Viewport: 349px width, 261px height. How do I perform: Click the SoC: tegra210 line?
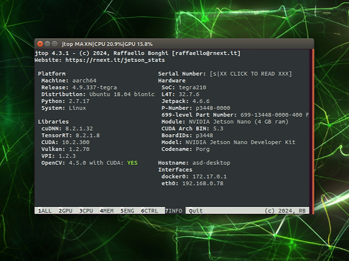pos(184,87)
